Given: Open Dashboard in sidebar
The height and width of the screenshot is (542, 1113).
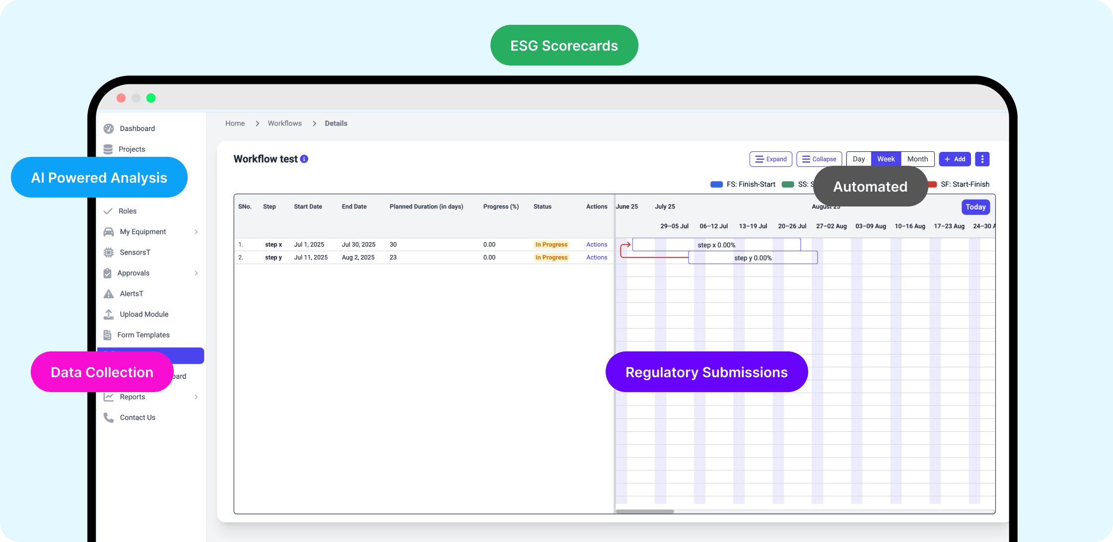Looking at the screenshot, I should pyautogui.click(x=138, y=129).
